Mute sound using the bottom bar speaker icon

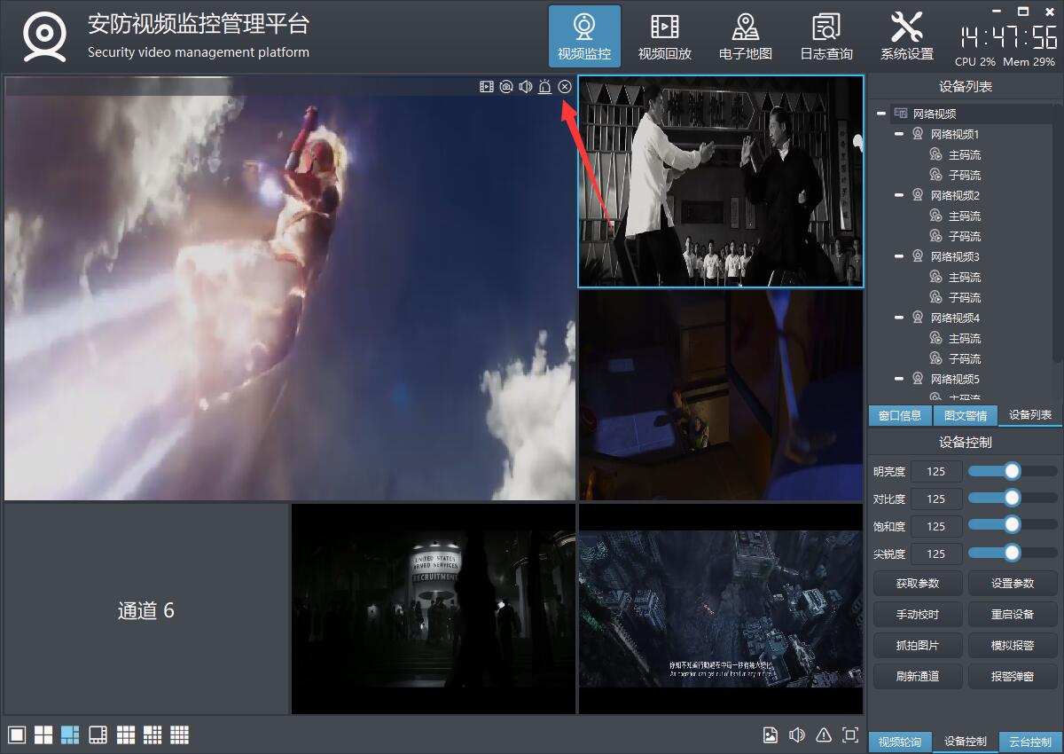click(797, 734)
